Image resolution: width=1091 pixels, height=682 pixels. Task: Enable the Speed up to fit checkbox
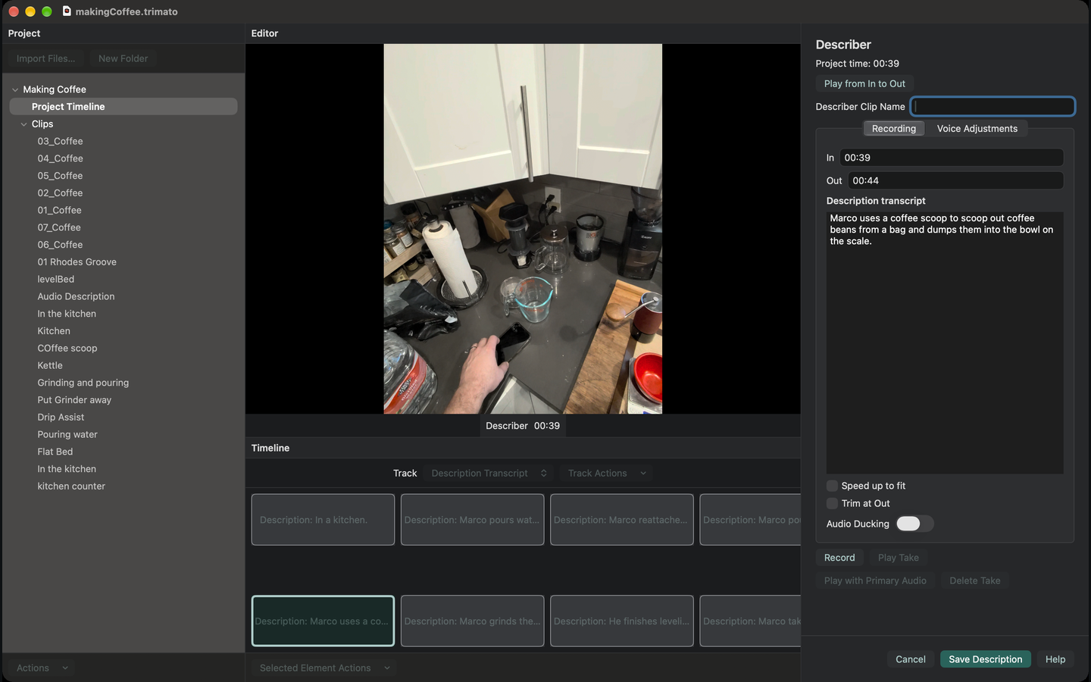tap(832, 486)
